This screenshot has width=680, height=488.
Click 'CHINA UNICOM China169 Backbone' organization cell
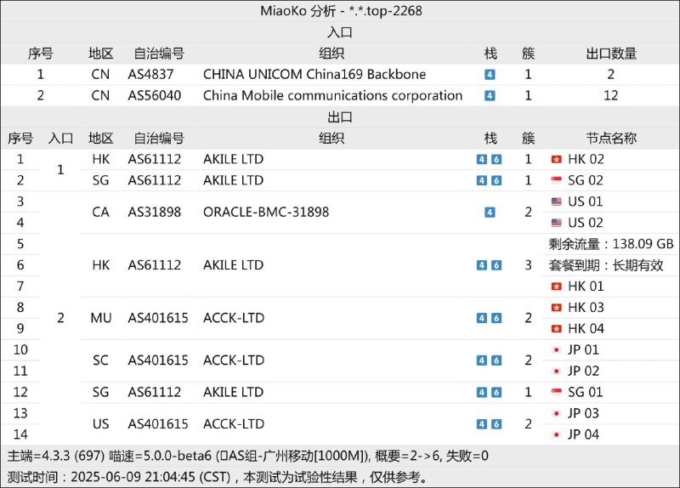pos(314,75)
